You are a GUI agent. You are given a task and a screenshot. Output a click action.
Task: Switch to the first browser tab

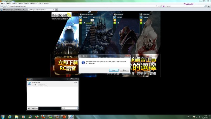[x=13, y=10]
